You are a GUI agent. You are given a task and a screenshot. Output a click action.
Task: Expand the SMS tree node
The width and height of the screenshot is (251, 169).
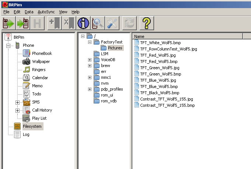coord(17,102)
